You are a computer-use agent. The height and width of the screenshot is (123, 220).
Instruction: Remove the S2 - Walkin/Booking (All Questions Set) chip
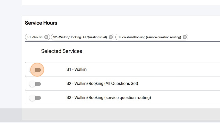click(111, 37)
